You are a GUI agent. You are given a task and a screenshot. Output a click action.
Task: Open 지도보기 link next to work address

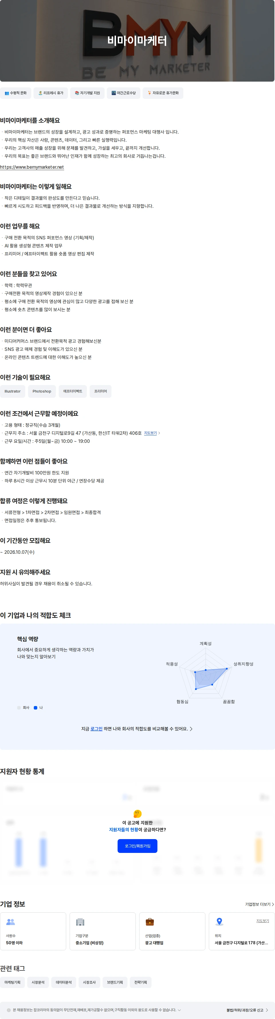click(150, 433)
